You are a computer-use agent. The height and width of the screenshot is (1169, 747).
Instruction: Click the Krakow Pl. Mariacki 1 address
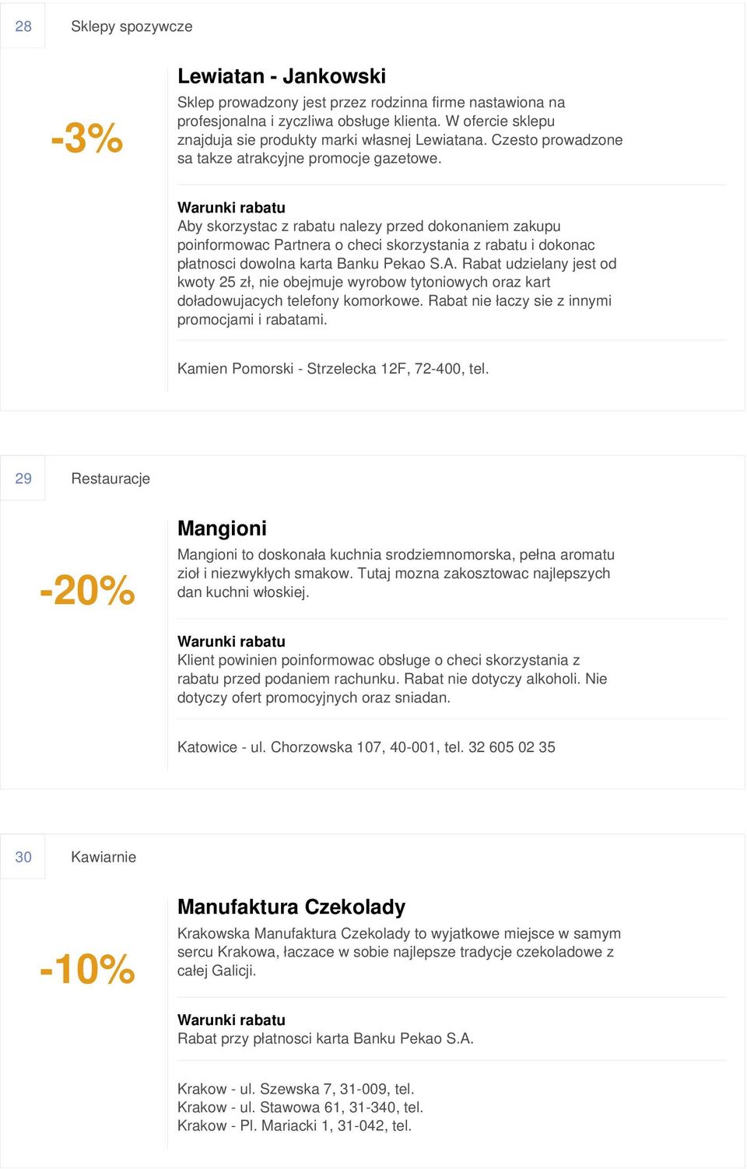coord(295,1126)
